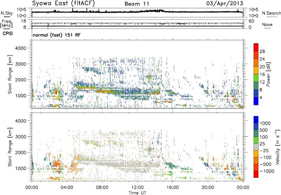Pick the red bottom segment of Velocity colorbar

click(x=256, y=174)
